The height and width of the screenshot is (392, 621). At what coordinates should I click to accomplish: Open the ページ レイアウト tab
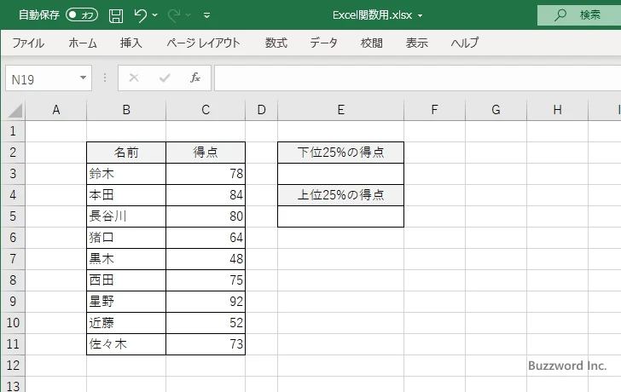pos(203,43)
